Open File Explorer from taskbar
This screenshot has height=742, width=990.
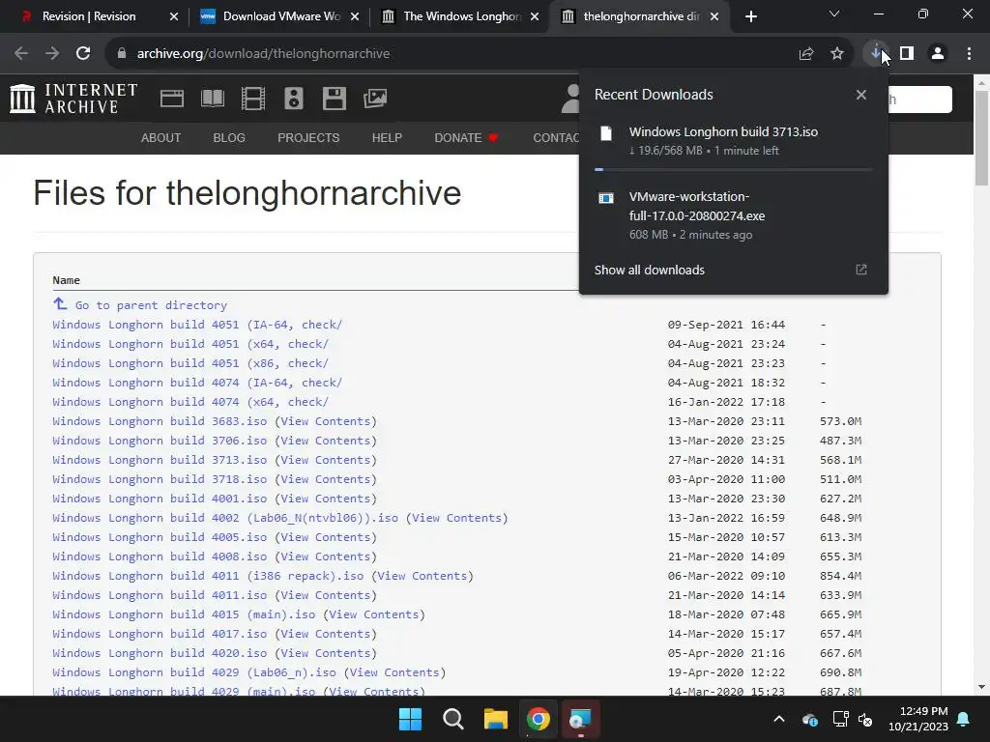(496, 719)
